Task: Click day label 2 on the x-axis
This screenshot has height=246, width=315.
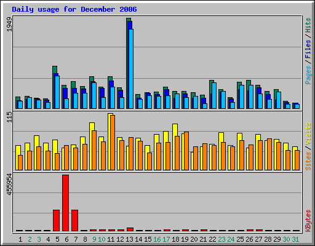Action: point(30,239)
